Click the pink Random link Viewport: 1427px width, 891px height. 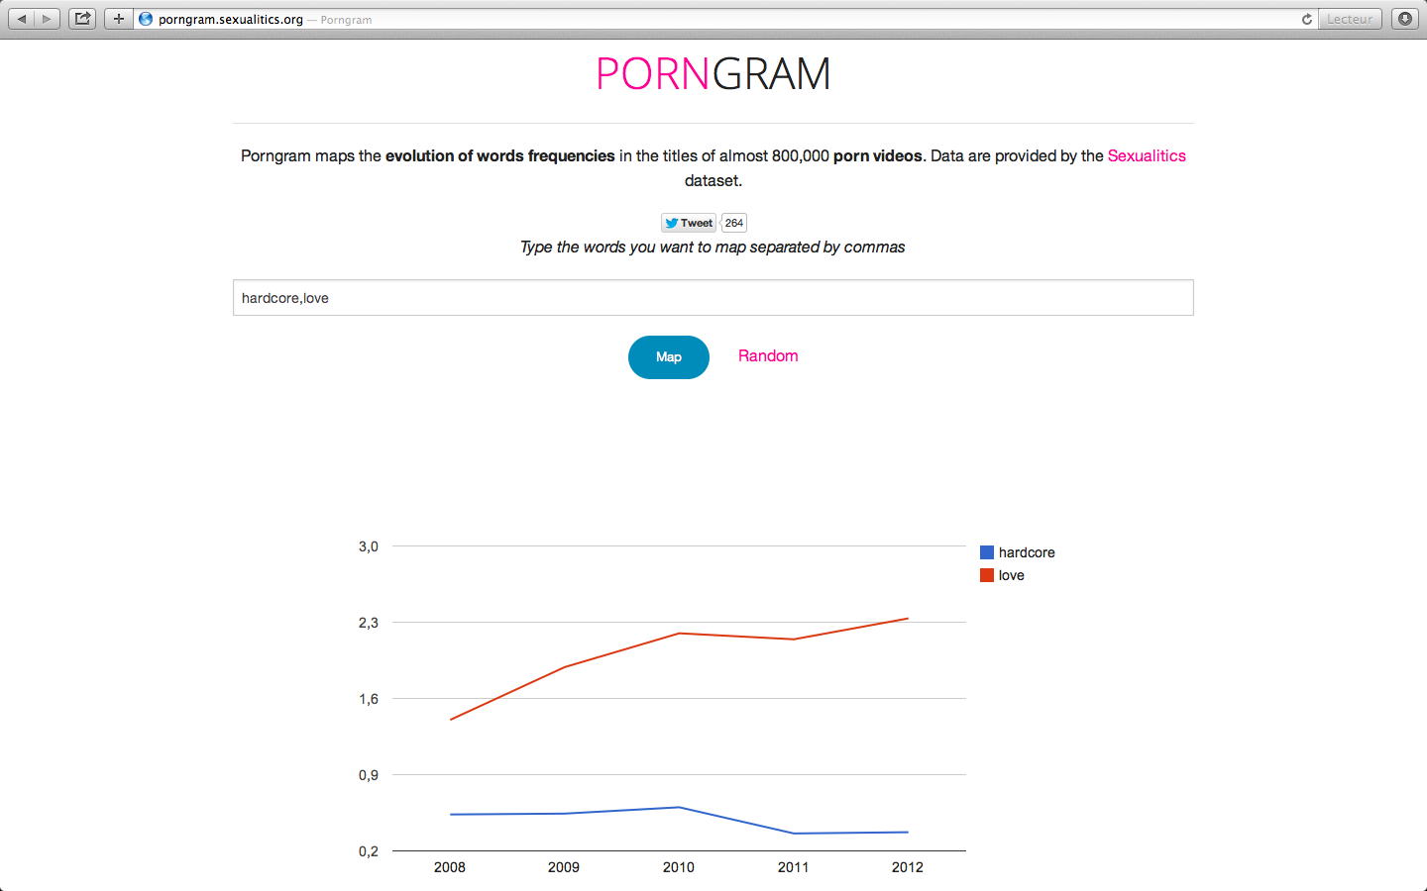(x=768, y=356)
